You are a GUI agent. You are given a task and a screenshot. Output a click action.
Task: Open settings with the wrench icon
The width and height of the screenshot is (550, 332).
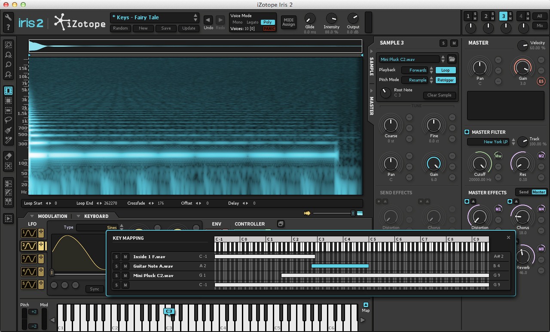point(8,17)
